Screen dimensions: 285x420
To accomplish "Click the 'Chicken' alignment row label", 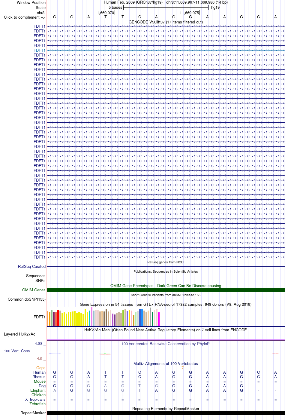I will (x=39, y=395).
